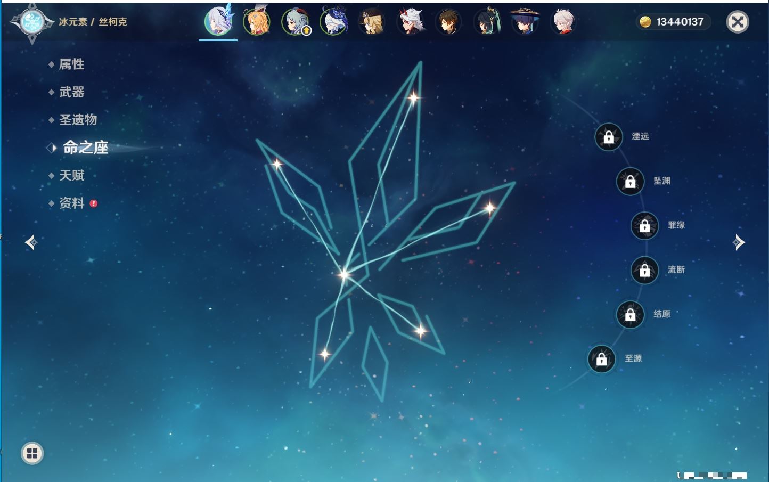Click the 13440137 Mora balance

[680, 22]
